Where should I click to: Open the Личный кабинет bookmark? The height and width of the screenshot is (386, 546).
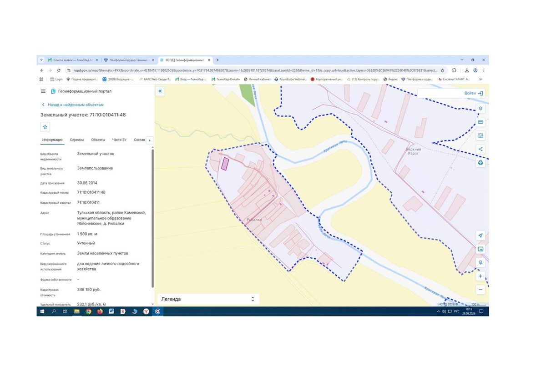[257, 79]
